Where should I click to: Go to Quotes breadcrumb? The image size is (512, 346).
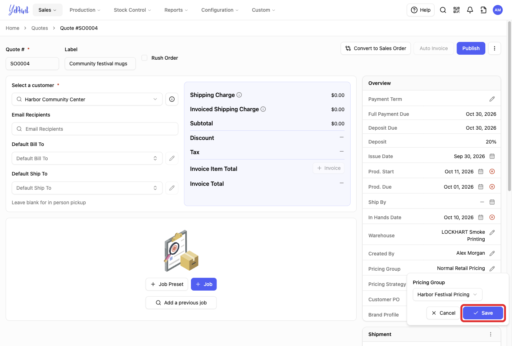click(x=39, y=28)
